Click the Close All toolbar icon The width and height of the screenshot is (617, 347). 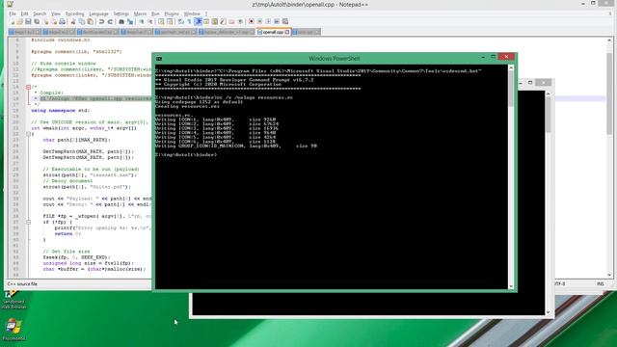click(54, 21)
